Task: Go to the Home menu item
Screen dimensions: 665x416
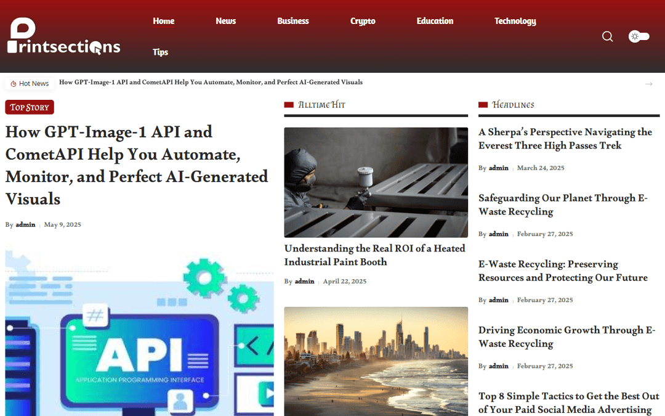Action: [x=164, y=21]
